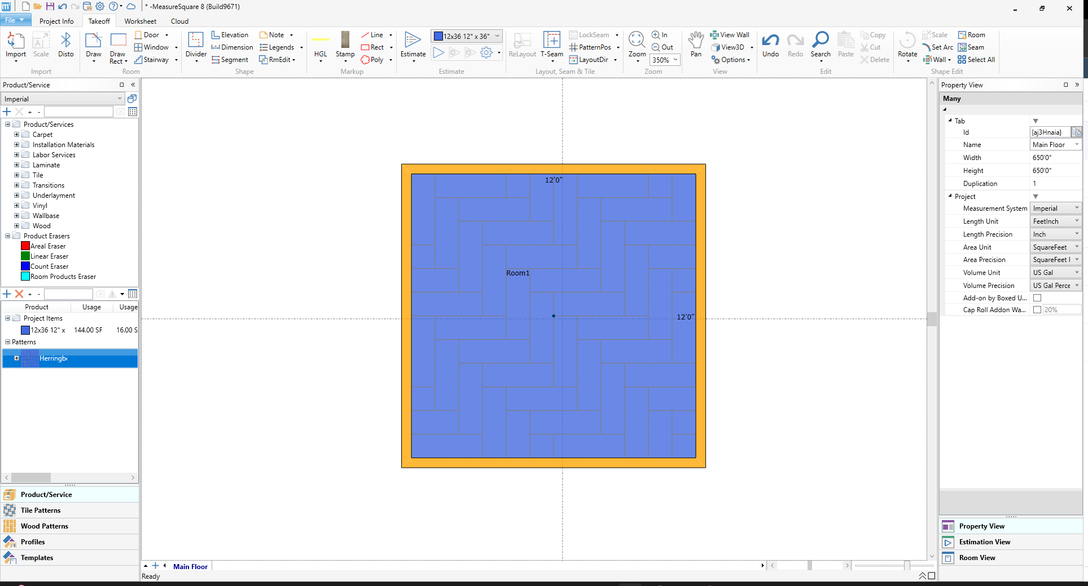
Task: Zoom Out of the drawing
Action: click(x=663, y=47)
